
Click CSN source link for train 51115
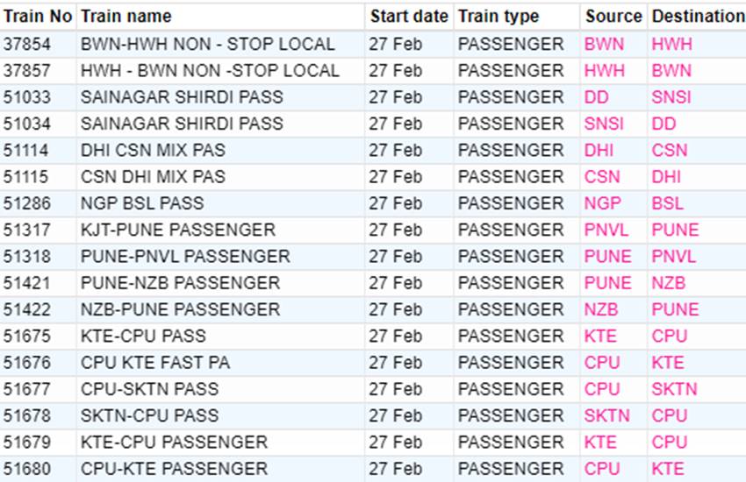click(602, 177)
